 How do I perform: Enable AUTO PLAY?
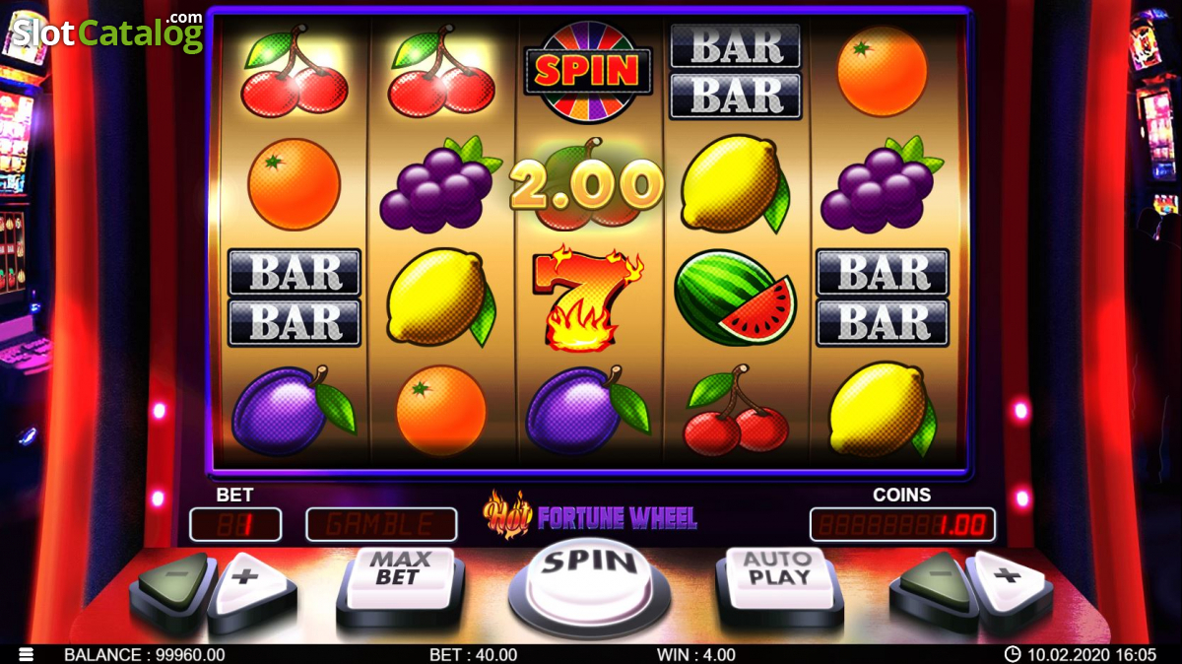tap(779, 581)
